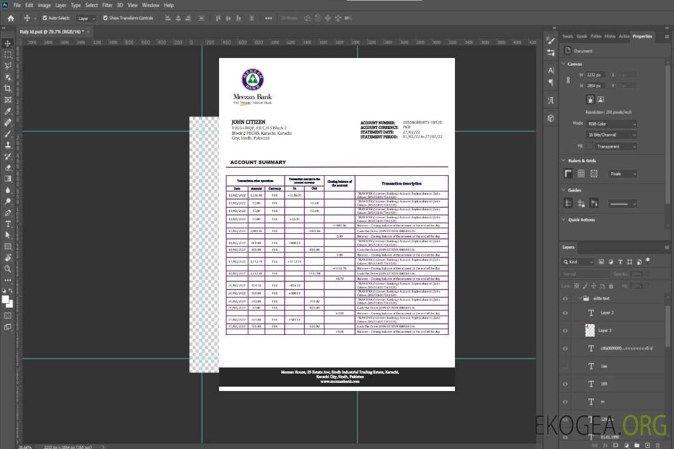Uncheck the Auto-Select checkbox
674x449 pixels.
pyautogui.click(x=45, y=18)
